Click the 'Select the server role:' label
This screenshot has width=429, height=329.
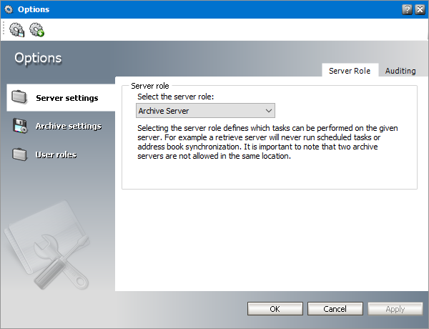click(x=175, y=97)
